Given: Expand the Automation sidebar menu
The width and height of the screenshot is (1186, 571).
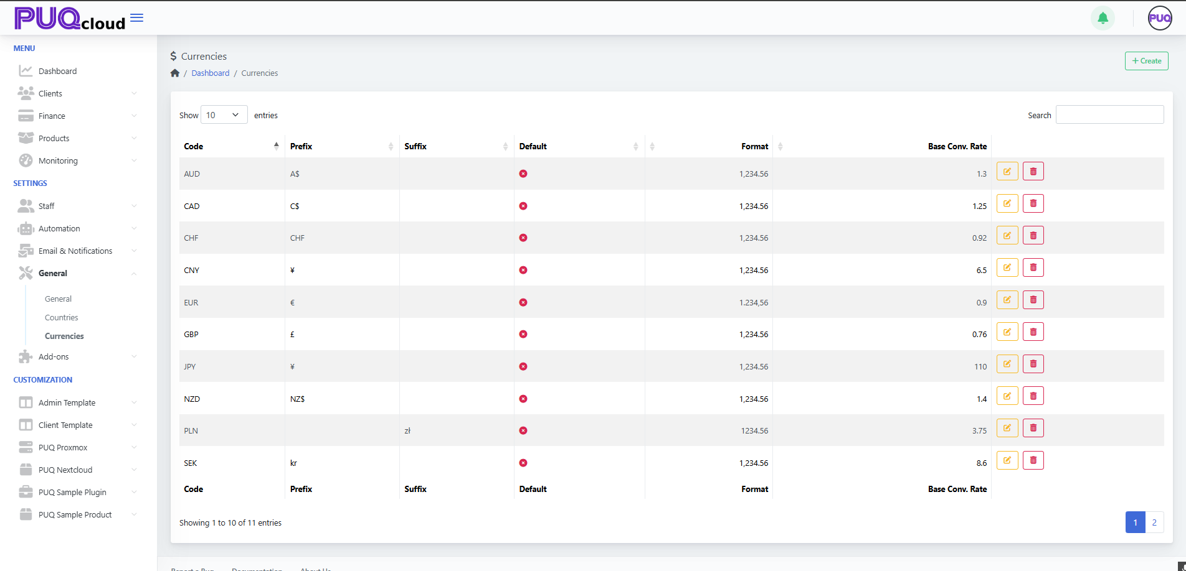Looking at the screenshot, I should [77, 228].
